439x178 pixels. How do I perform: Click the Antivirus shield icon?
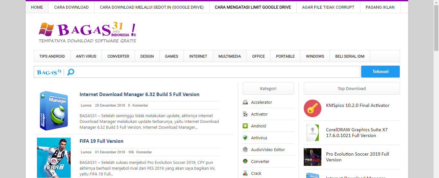click(245, 138)
